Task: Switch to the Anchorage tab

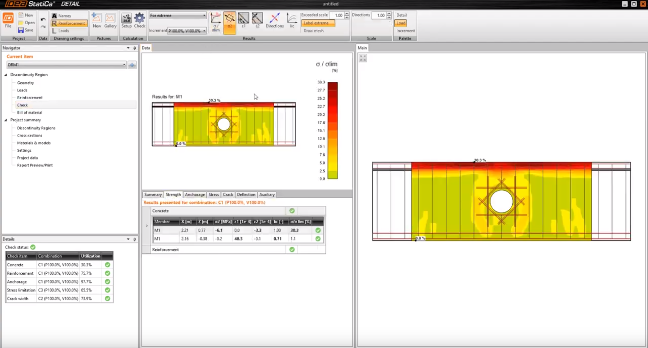Action: point(194,195)
